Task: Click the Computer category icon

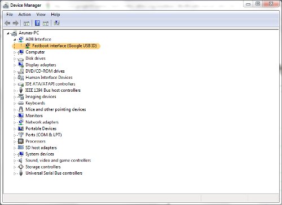Action: pyautogui.click(x=21, y=52)
